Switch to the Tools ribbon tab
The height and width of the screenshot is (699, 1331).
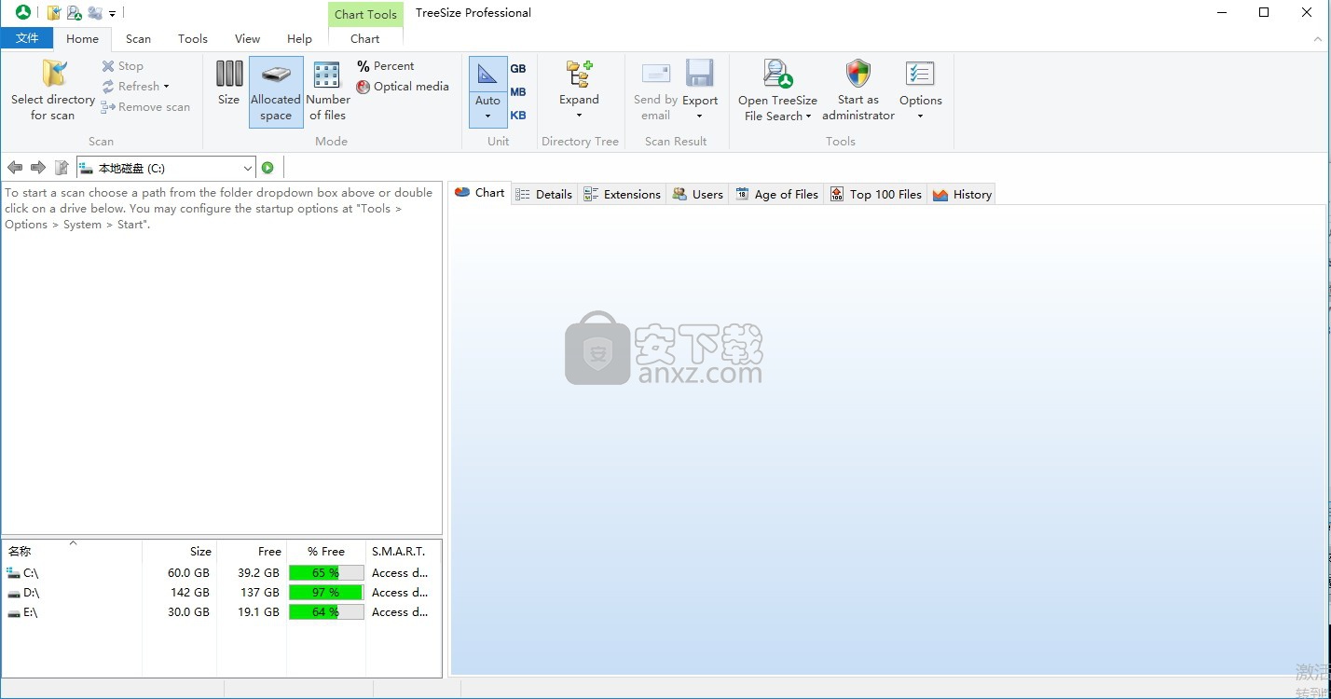[x=193, y=39]
